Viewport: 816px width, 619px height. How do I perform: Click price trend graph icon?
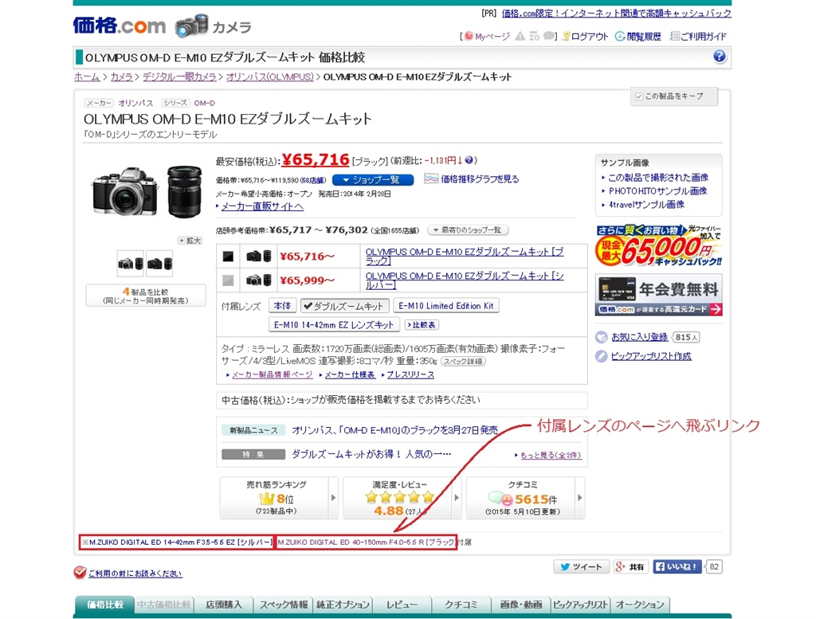431,179
